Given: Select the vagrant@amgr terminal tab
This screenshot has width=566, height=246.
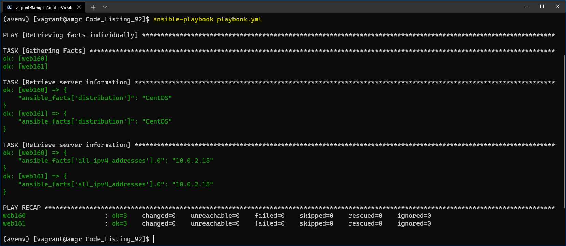Looking at the screenshot, I should (44, 7).
